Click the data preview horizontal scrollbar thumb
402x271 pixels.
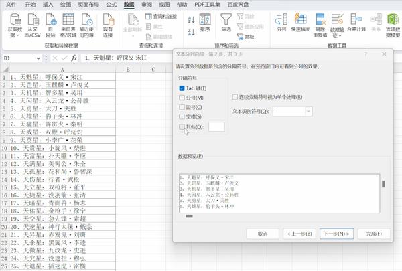click(x=189, y=216)
